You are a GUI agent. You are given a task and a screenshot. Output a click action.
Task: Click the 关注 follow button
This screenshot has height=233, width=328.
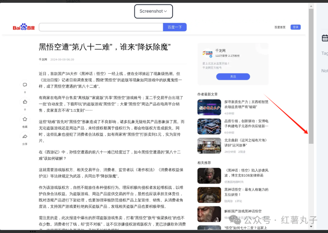(x=233, y=76)
